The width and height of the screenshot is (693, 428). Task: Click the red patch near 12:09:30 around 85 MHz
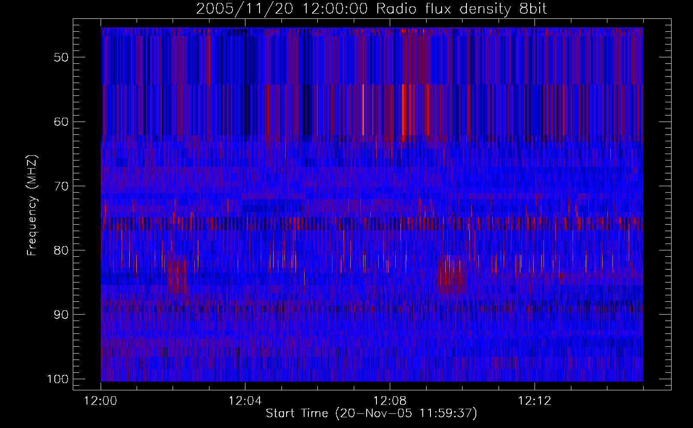click(452, 274)
